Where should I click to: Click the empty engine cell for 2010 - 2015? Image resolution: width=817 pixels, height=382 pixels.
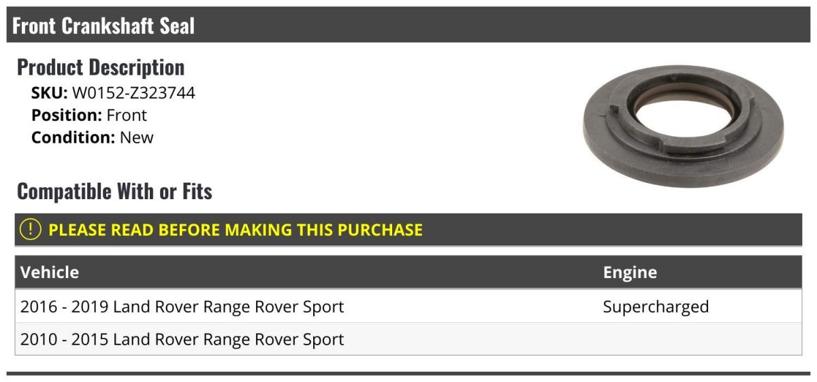pyautogui.click(x=700, y=339)
